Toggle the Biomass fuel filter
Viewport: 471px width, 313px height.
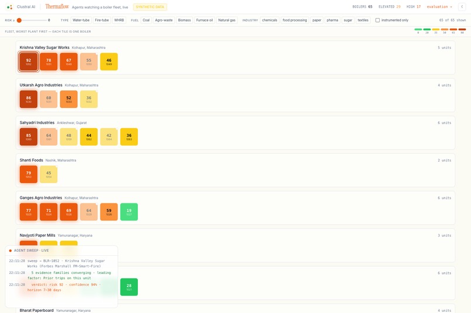185,20
